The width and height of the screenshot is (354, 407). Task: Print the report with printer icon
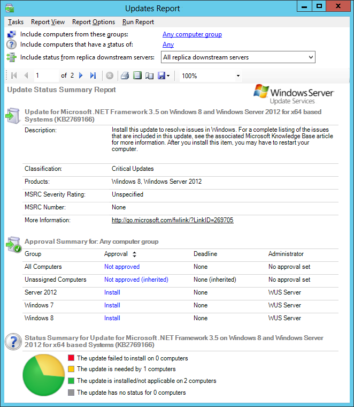(x=125, y=76)
